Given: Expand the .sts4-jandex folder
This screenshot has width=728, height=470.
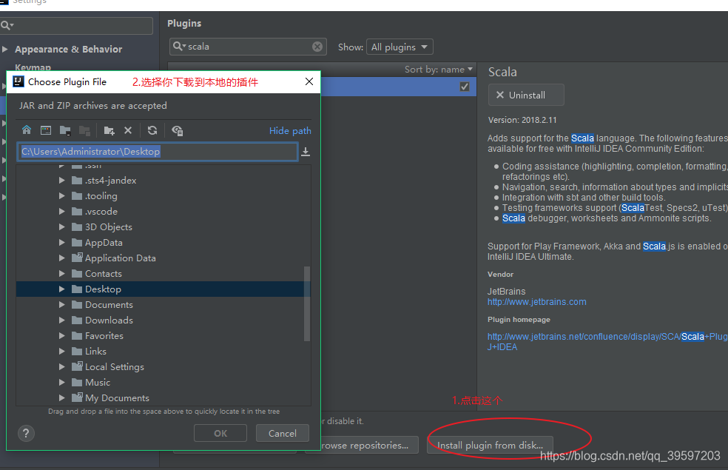Looking at the screenshot, I should click(x=61, y=180).
